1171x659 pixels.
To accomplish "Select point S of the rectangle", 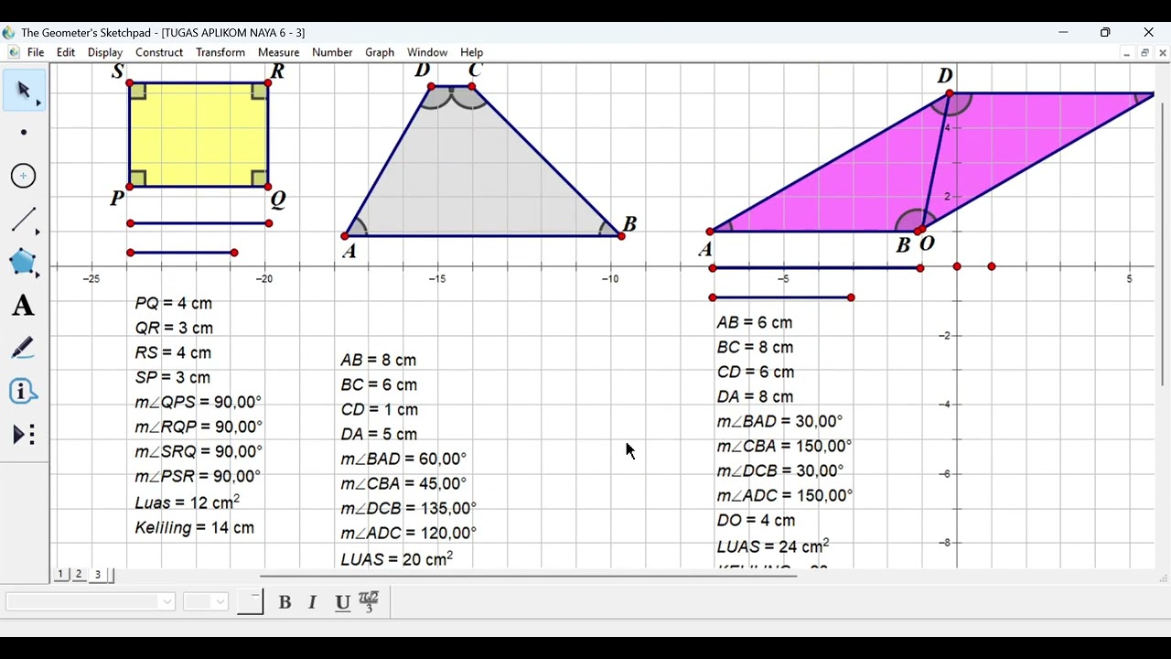I will pos(130,83).
